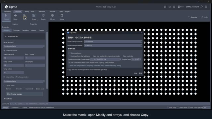The height and width of the screenshot is (119, 212).
Task: Toggle the Ortho move checkbox
Action: [178, 107]
